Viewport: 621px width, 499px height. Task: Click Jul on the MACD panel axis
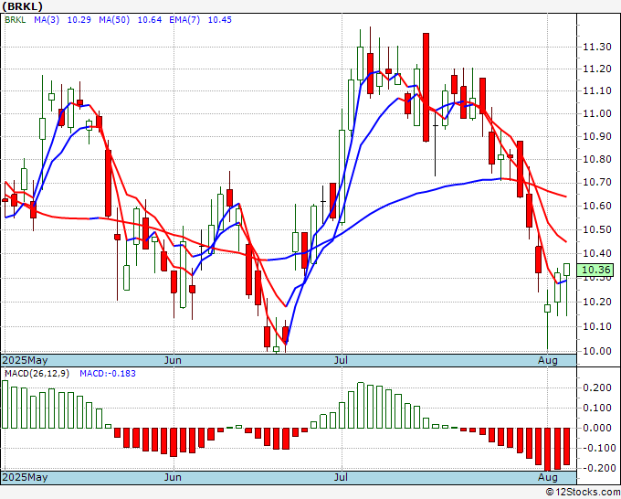pyautogui.click(x=341, y=477)
